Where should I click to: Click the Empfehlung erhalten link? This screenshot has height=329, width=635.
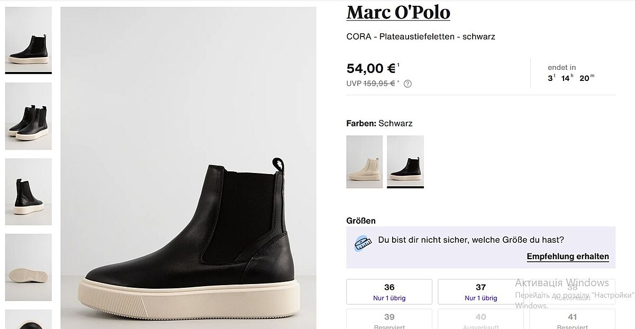[568, 257]
